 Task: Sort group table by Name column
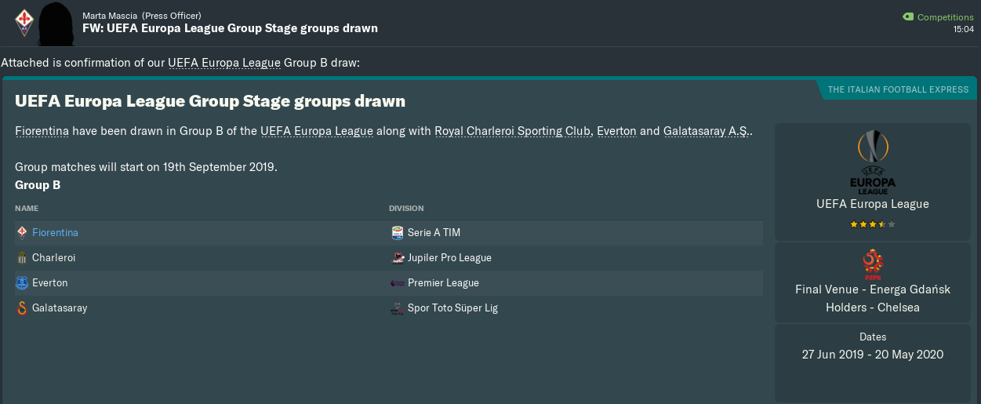(27, 209)
